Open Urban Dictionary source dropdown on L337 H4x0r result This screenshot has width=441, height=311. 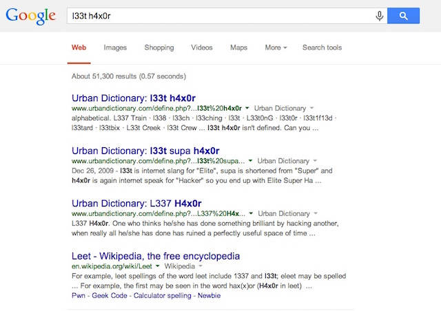click(x=288, y=213)
